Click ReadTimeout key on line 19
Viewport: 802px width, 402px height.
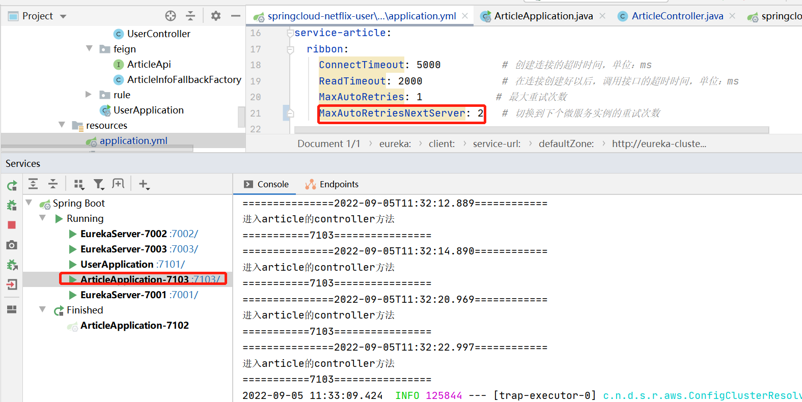pos(352,81)
